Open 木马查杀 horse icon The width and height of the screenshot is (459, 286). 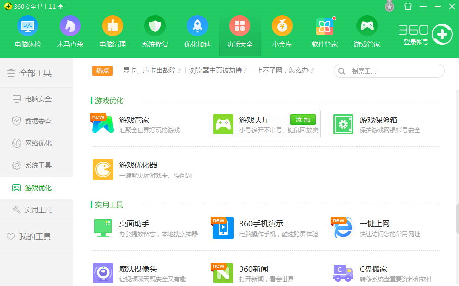click(x=70, y=26)
